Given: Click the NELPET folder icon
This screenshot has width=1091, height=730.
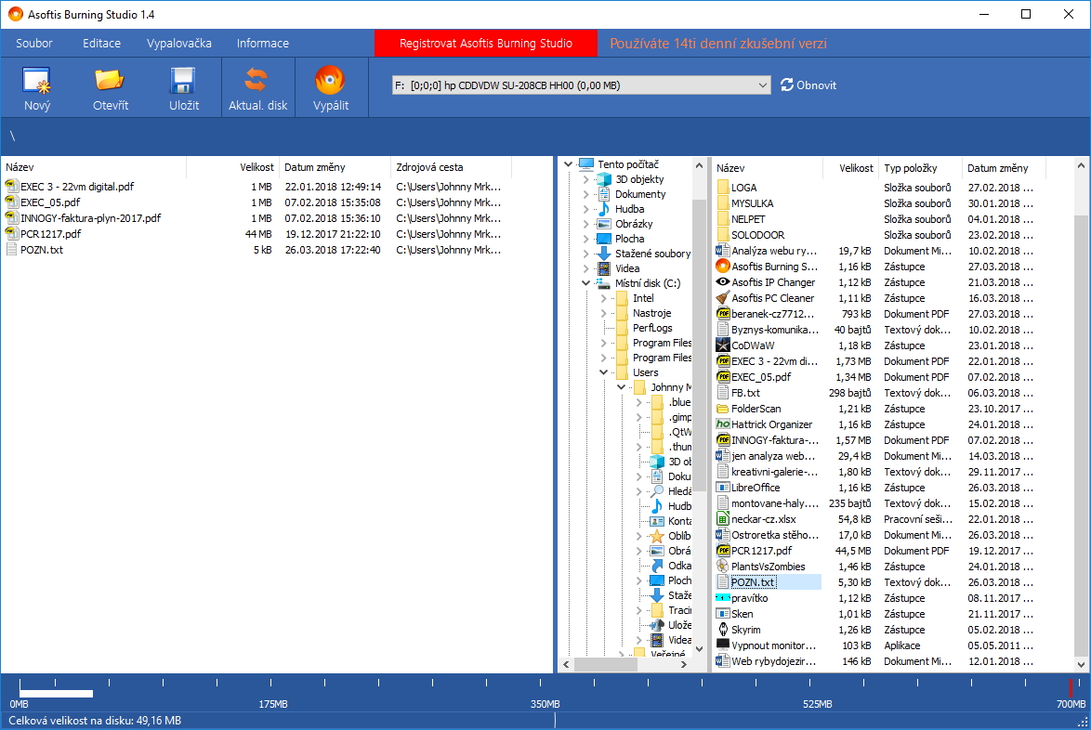Looking at the screenshot, I should 723,219.
